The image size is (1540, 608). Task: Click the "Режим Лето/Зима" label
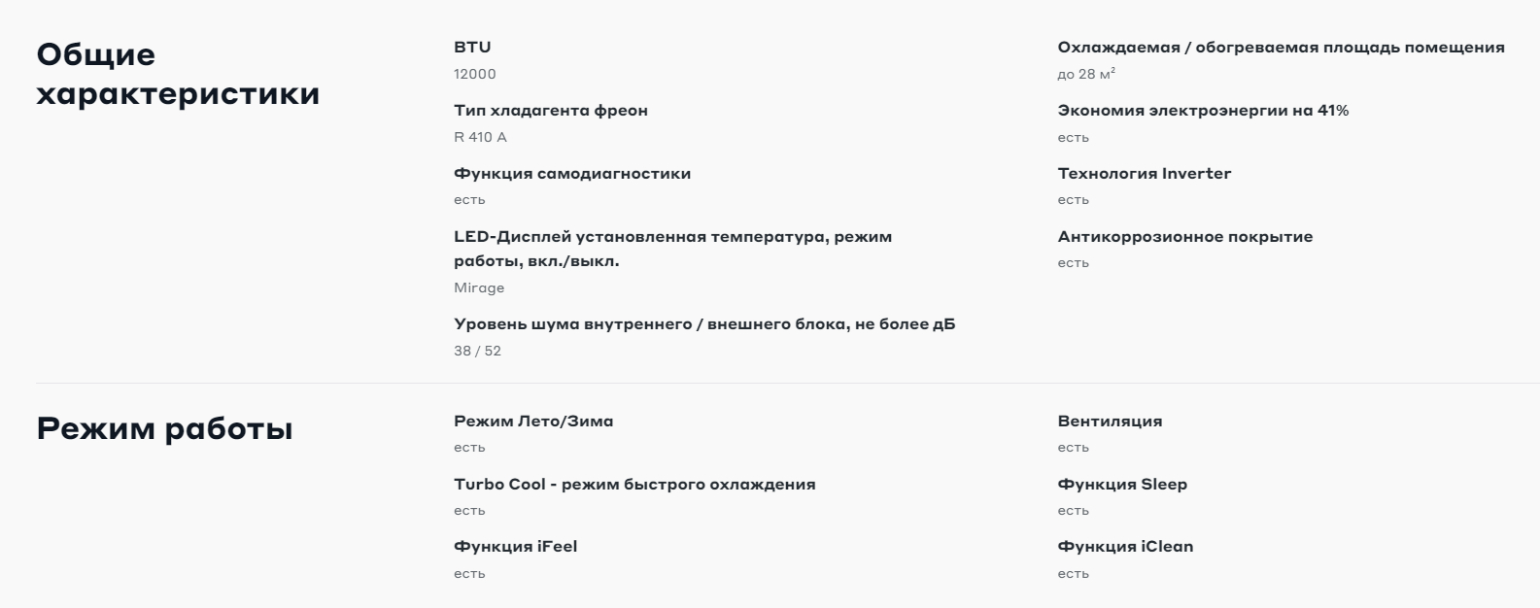(533, 422)
